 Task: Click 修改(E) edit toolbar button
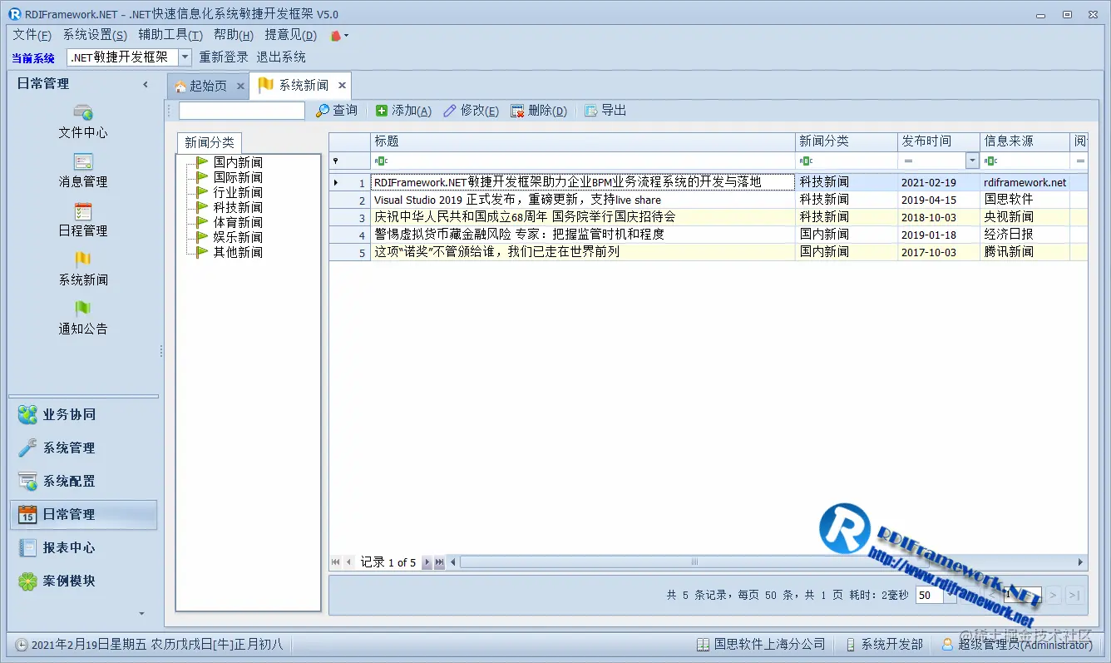pos(472,111)
